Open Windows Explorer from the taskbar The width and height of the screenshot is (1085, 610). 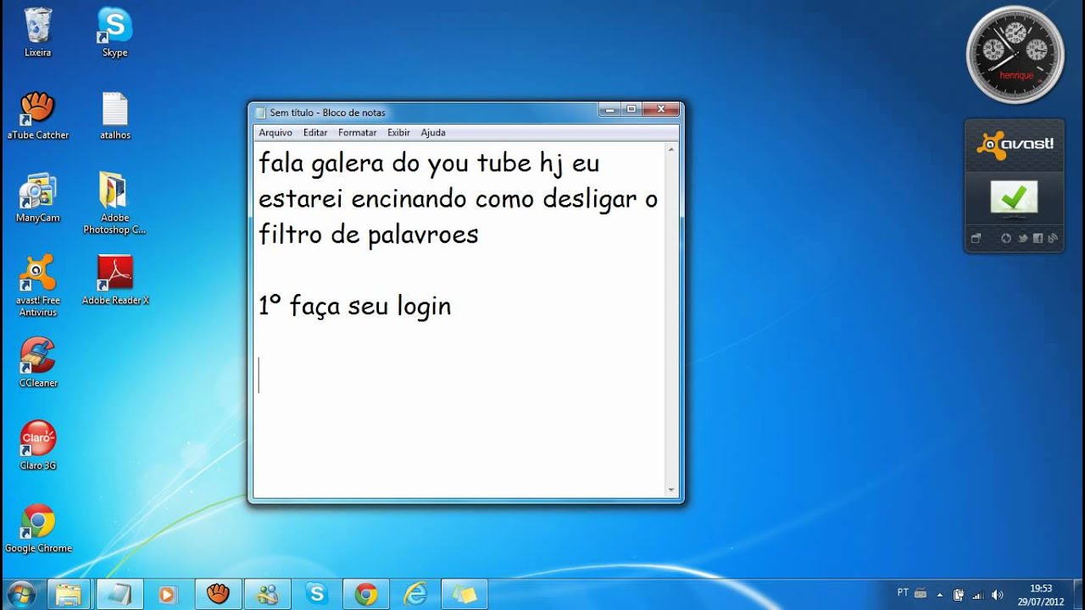point(69,594)
